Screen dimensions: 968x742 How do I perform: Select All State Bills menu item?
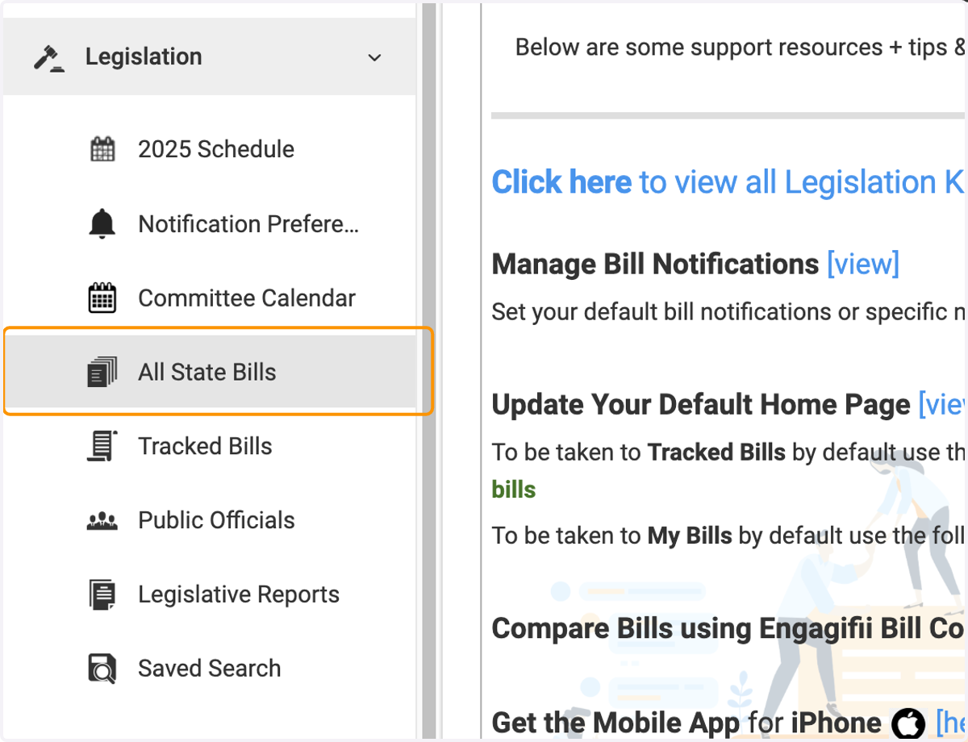click(x=210, y=372)
